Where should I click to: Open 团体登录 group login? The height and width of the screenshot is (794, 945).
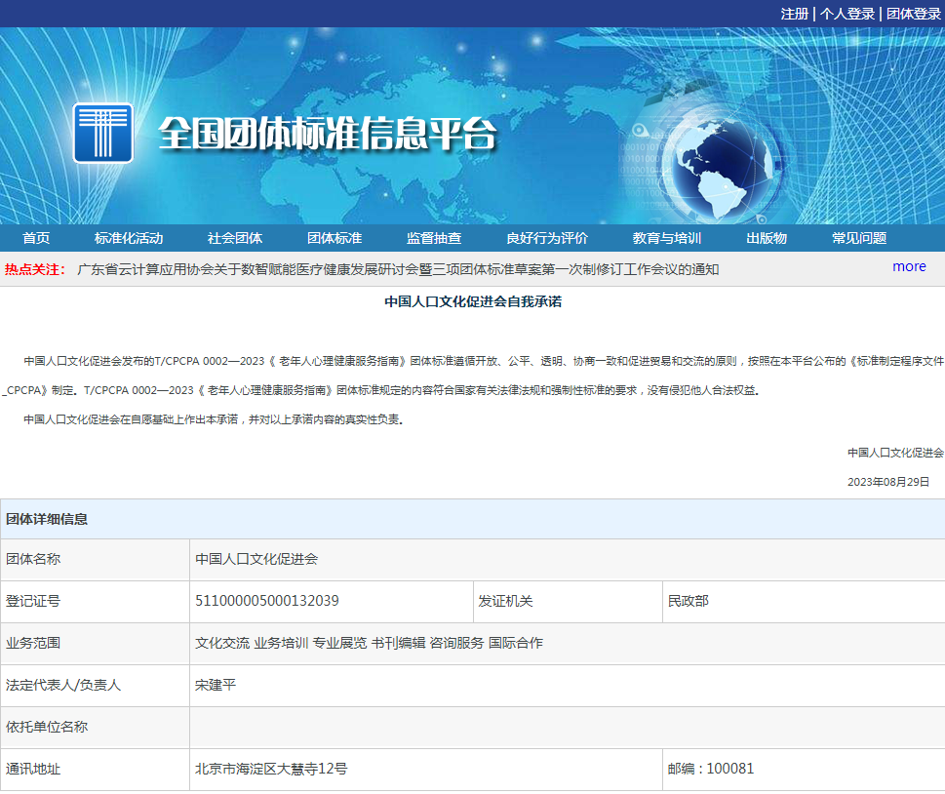[913, 14]
